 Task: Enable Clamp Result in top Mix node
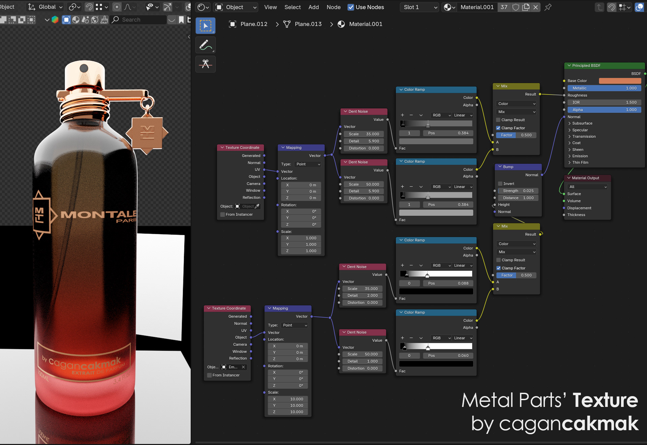tap(498, 120)
